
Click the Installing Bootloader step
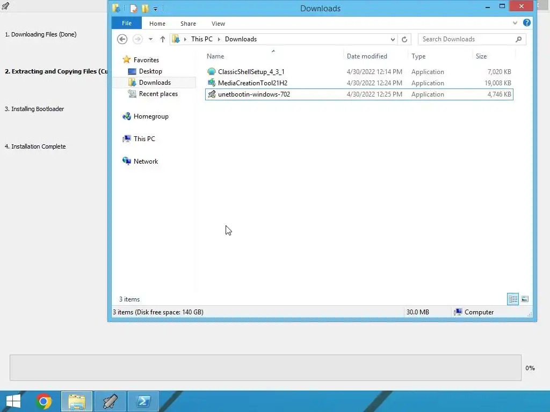(x=34, y=109)
